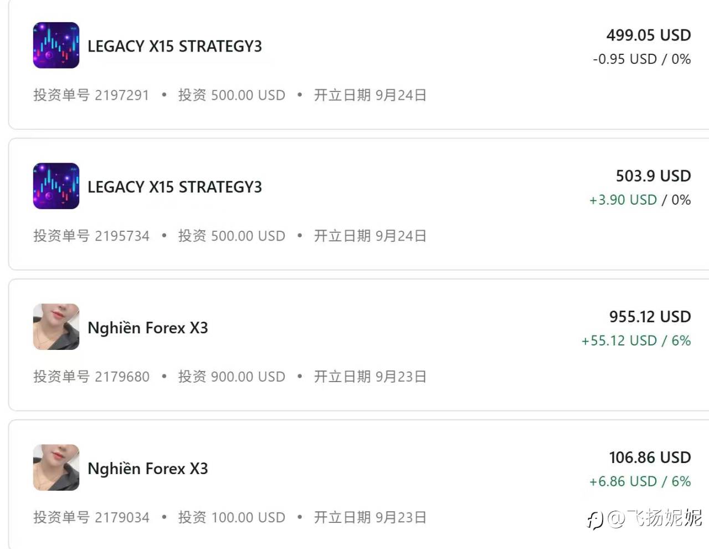The width and height of the screenshot is (709, 549).
Task: Click the 106.86 USD balance value
Action: pos(650,457)
